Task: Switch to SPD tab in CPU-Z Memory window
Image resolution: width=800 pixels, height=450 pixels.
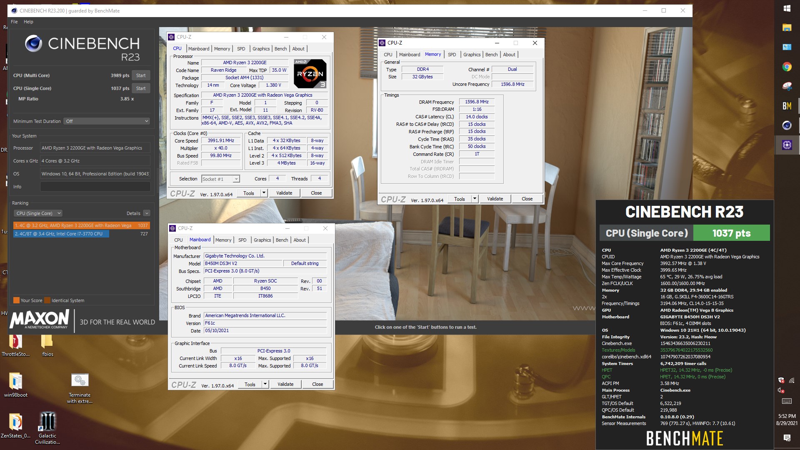Action: tap(452, 55)
